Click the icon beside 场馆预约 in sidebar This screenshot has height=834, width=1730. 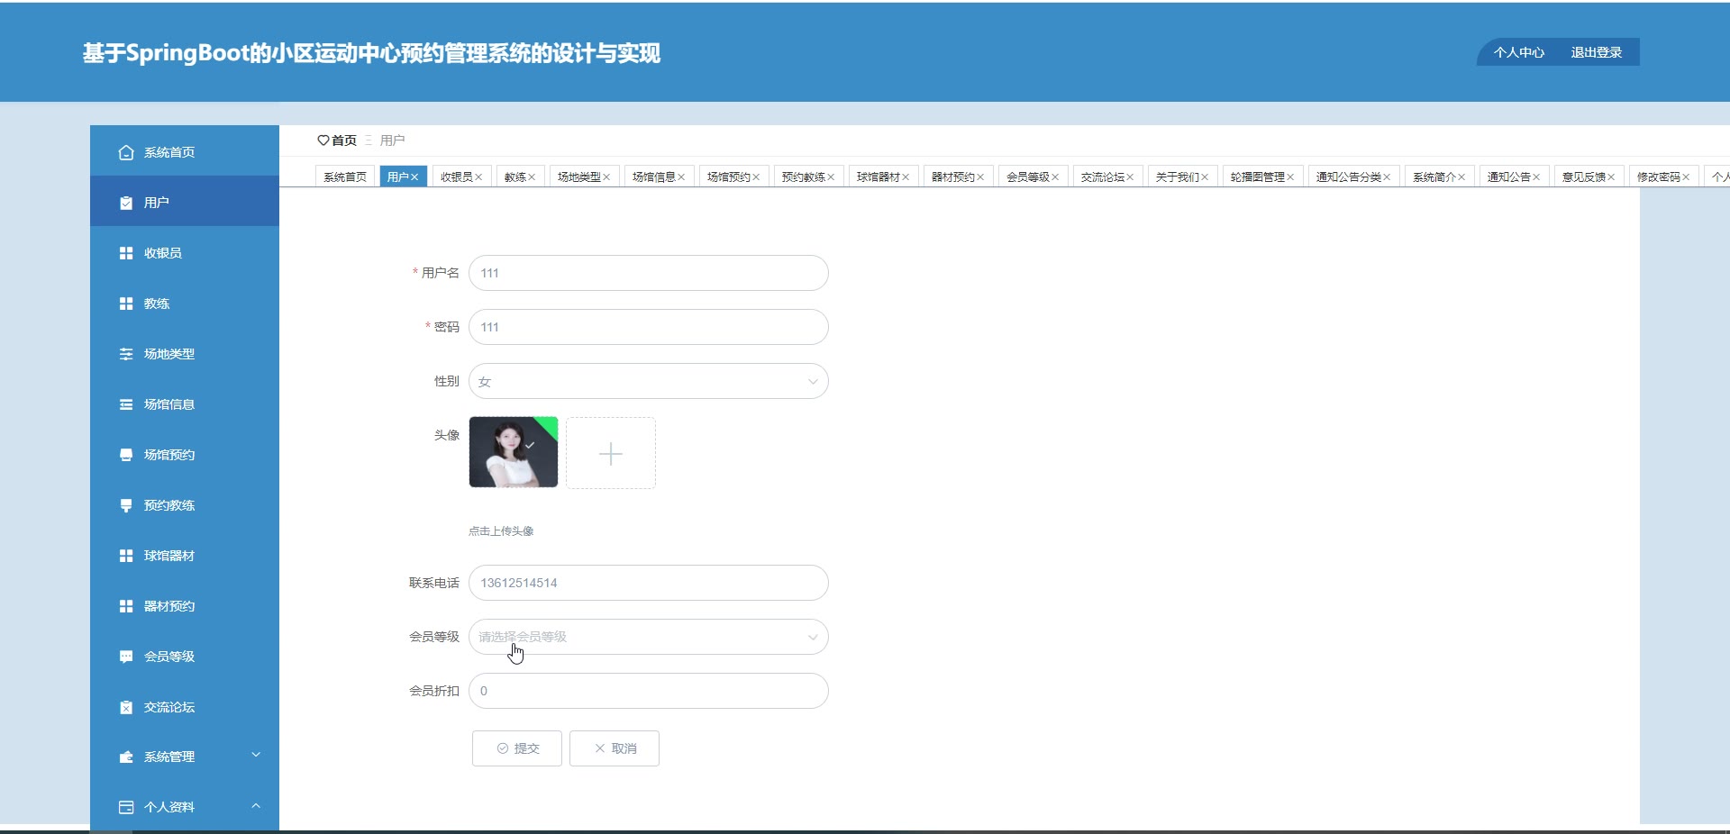pyautogui.click(x=126, y=455)
